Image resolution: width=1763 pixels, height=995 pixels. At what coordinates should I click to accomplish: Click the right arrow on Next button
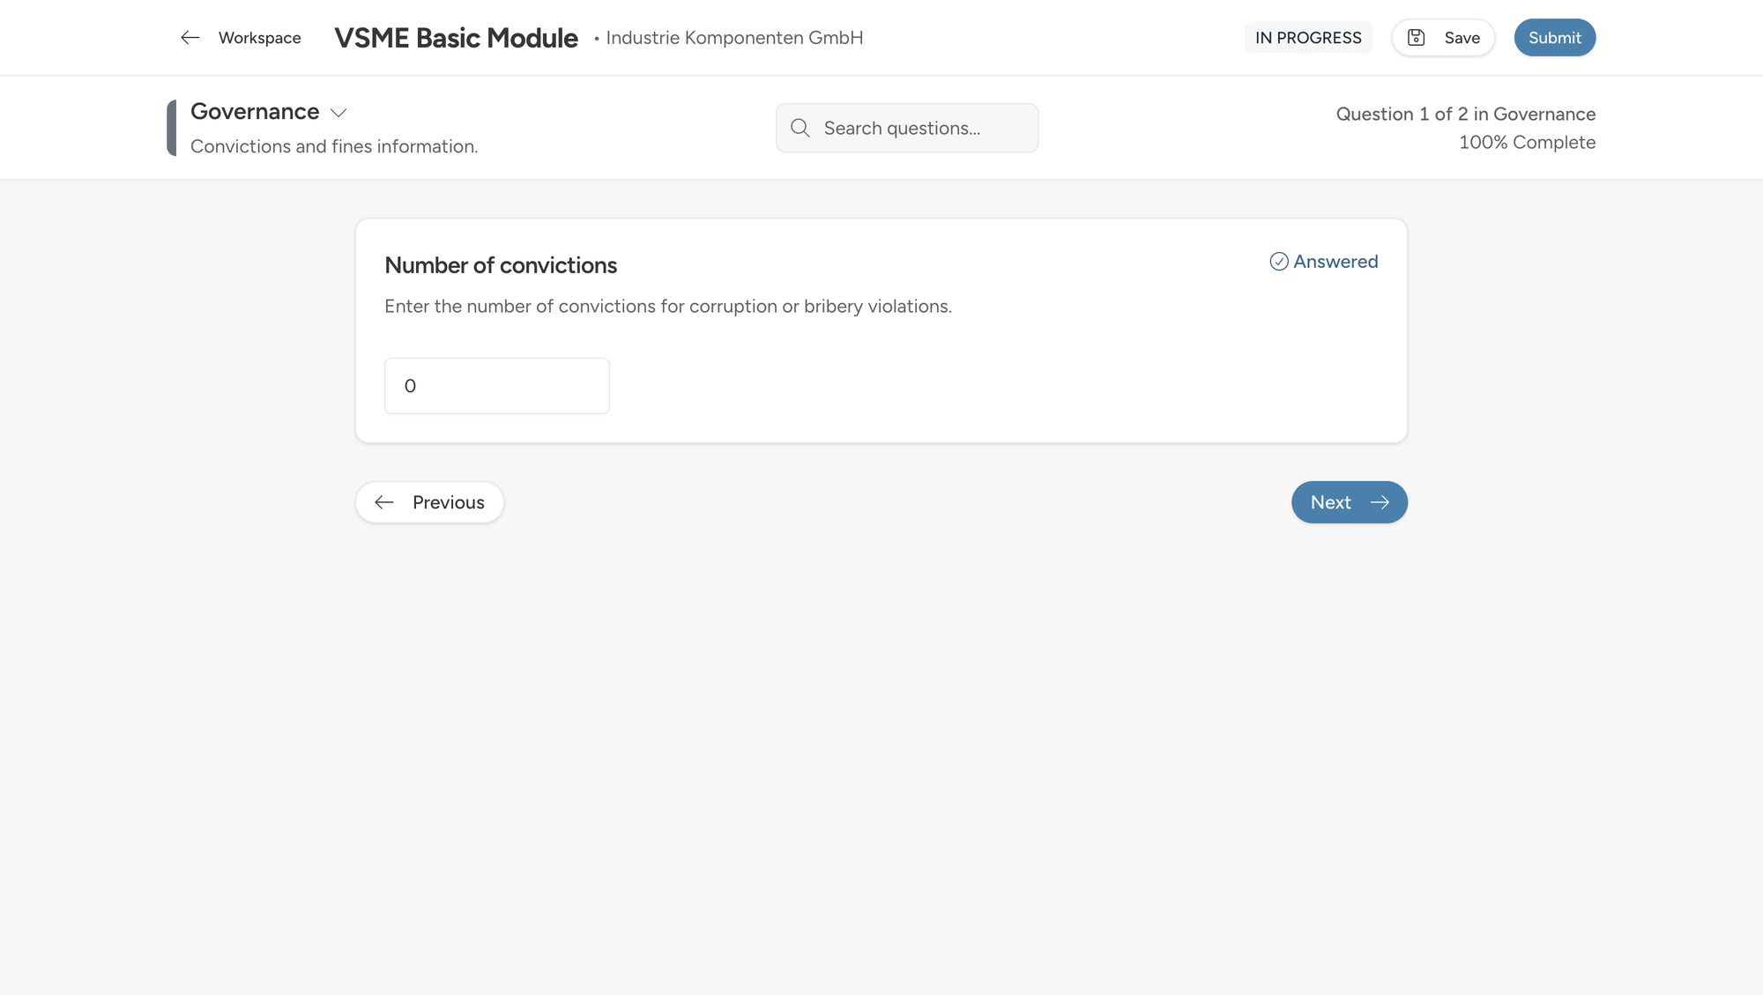(1380, 502)
